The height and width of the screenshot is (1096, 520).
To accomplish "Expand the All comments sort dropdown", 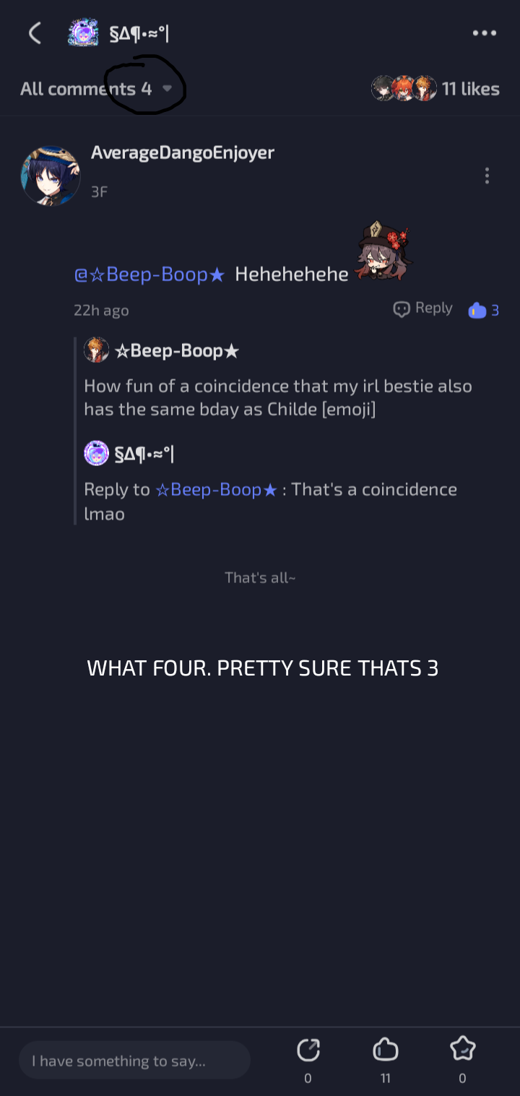I will click(168, 89).
